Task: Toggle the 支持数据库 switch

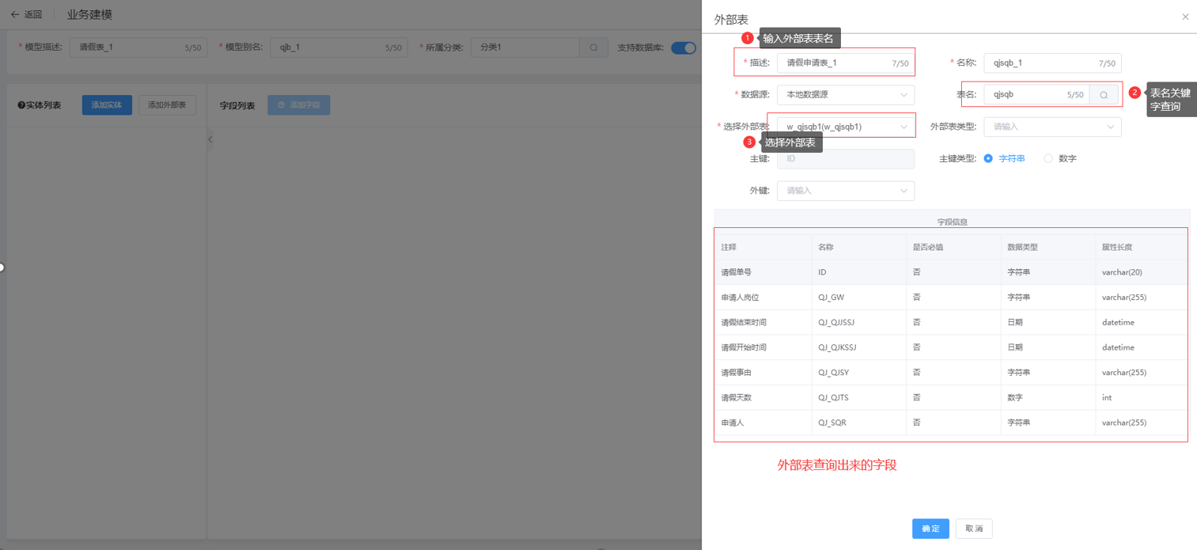Action: 684,47
